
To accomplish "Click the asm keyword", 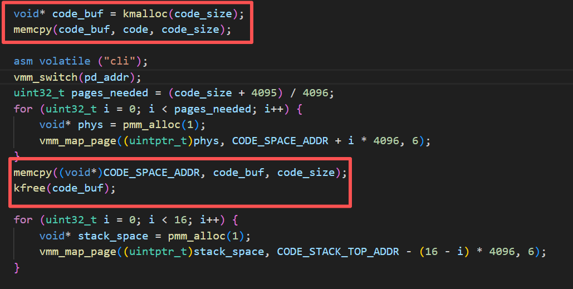I will pos(23,61).
